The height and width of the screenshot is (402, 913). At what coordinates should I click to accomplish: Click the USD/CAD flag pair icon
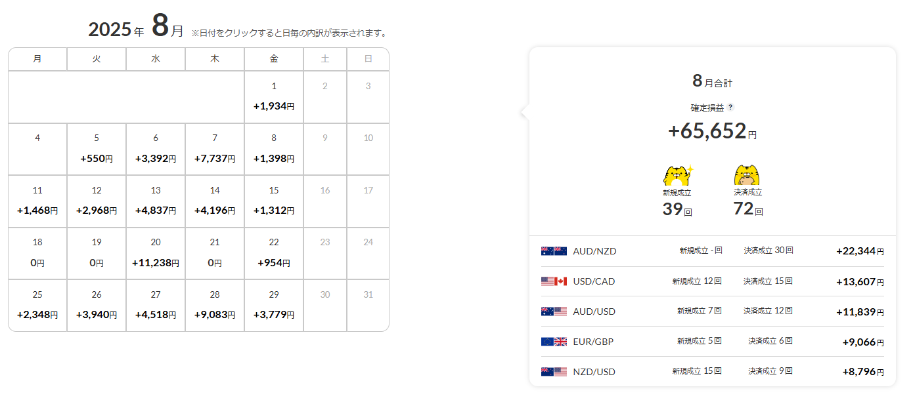[554, 281]
